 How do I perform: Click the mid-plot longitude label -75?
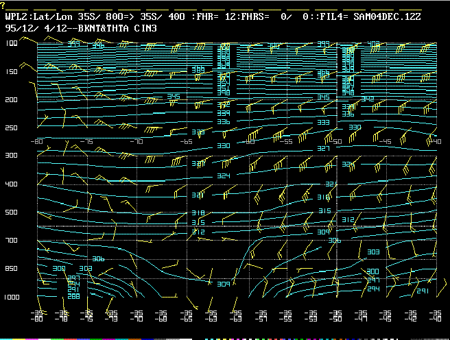86,142
